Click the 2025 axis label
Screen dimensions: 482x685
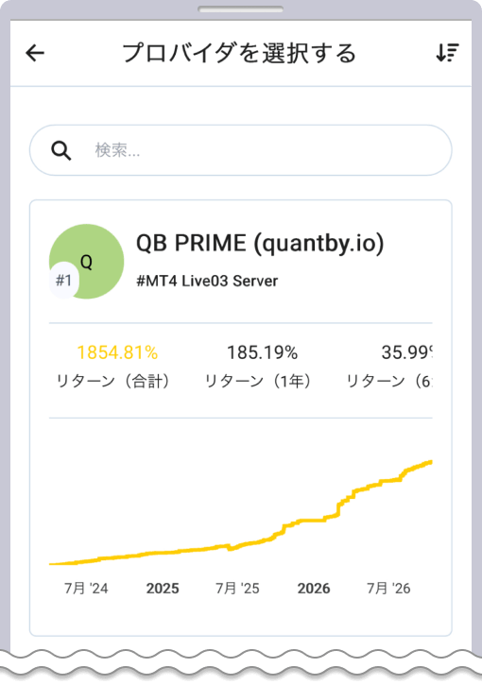click(x=163, y=589)
